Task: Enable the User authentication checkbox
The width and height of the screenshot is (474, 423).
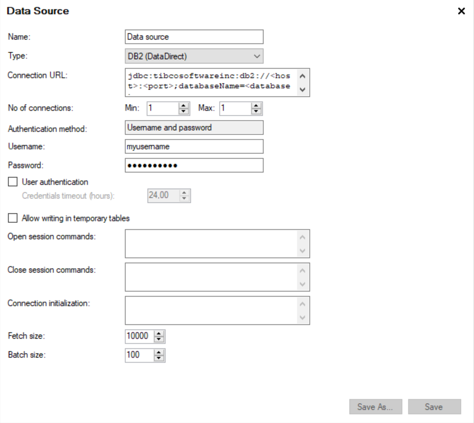Action: [13, 182]
